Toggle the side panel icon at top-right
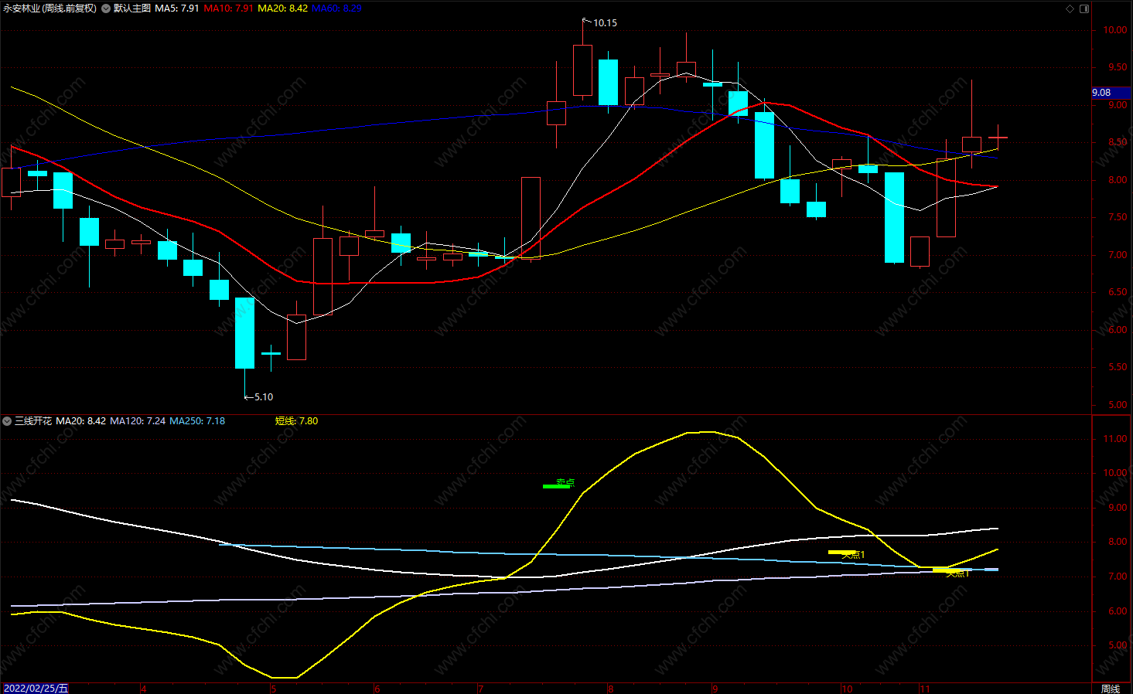Viewport: 1133px width, 694px height. (1084, 9)
